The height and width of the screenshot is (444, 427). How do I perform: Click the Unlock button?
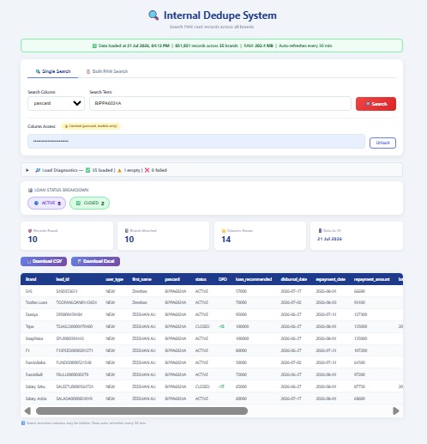coord(382,143)
